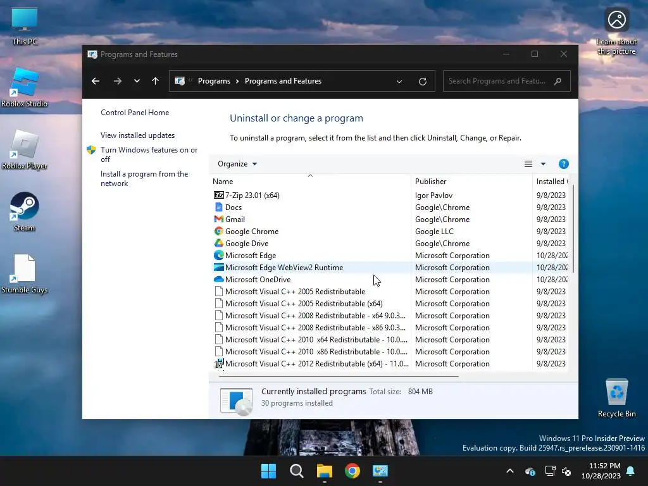This screenshot has width=648, height=486.
Task: Select Stumble Guys desktop shortcut
Action: tap(25, 273)
